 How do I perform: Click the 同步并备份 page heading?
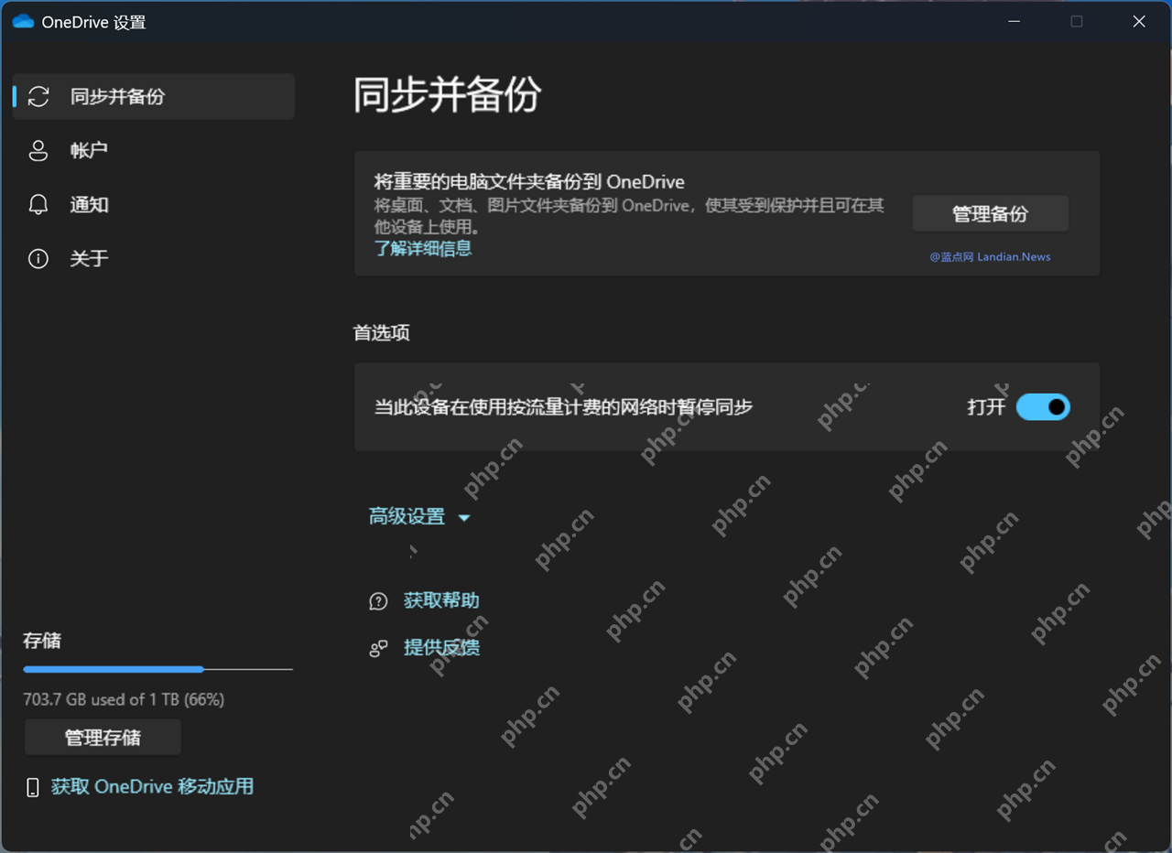tap(448, 95)
